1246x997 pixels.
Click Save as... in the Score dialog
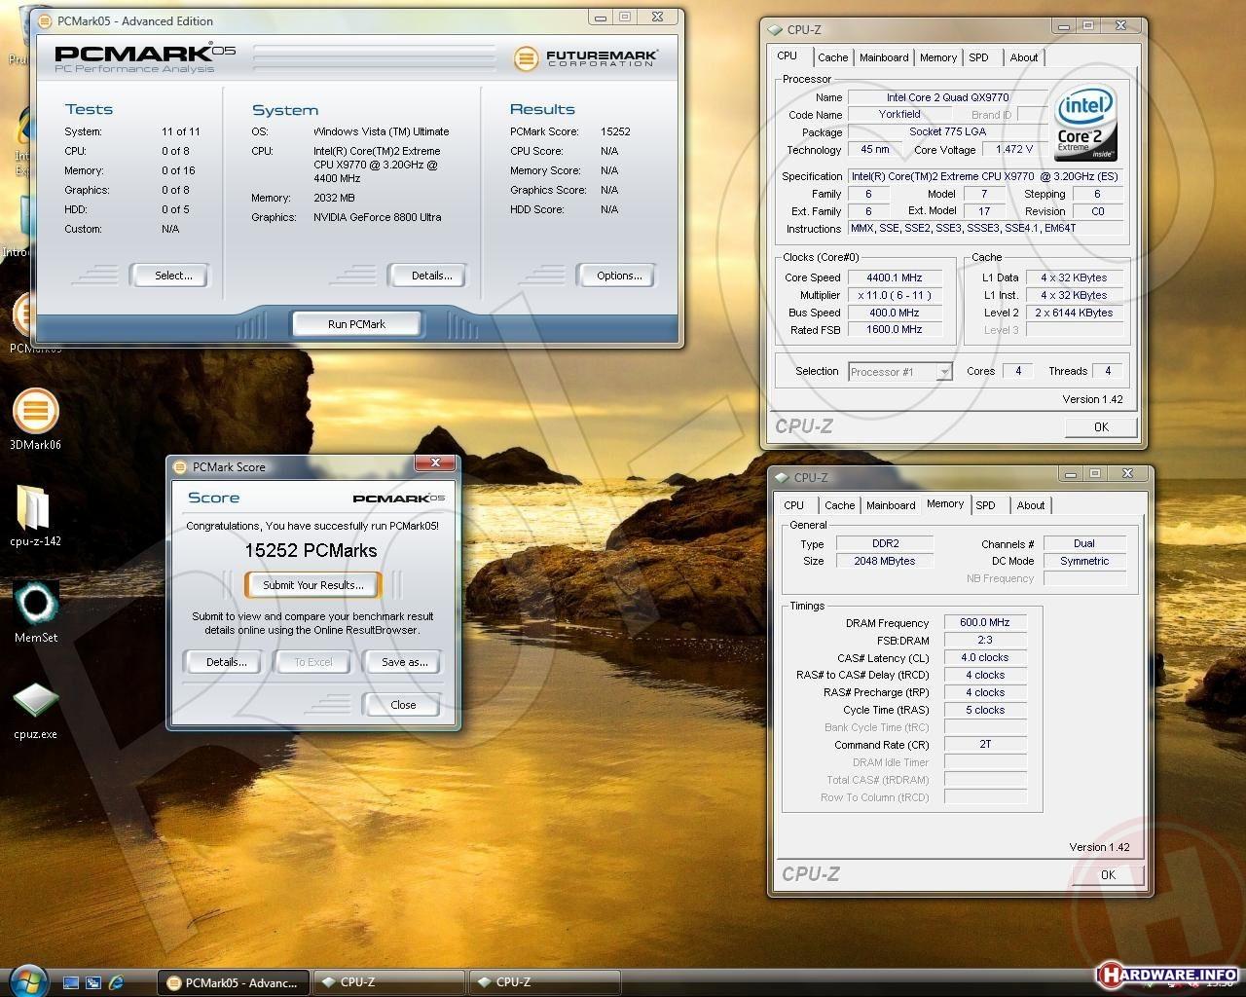pos(404,662)
